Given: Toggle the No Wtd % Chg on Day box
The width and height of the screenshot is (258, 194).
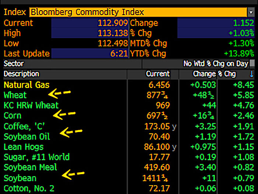Looking at the screenshot, I should [x=252, y=63].
